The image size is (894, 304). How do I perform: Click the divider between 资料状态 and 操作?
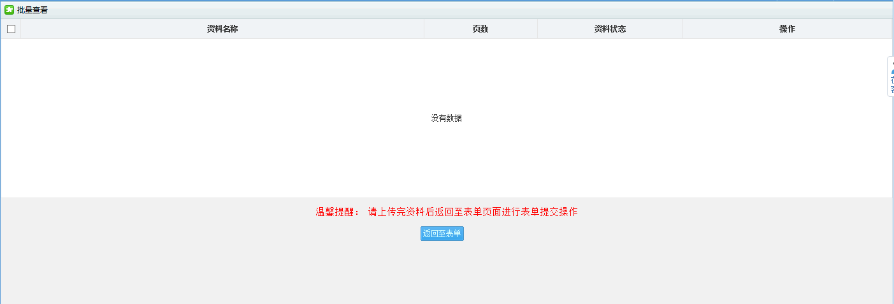[x=682, y=29]
